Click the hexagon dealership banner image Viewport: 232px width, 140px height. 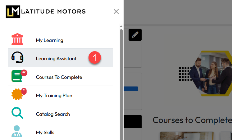[214, 73]
